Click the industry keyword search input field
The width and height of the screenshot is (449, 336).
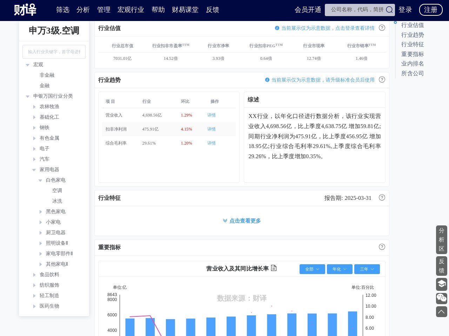click(x=54, y=52)
